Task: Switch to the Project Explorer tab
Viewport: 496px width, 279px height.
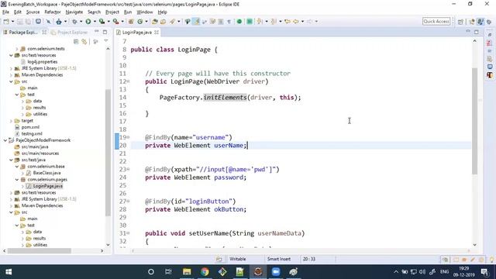Action: point(69,33)
